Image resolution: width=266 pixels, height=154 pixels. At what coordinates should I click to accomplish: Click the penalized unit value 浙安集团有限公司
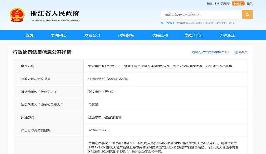(101, 92)
